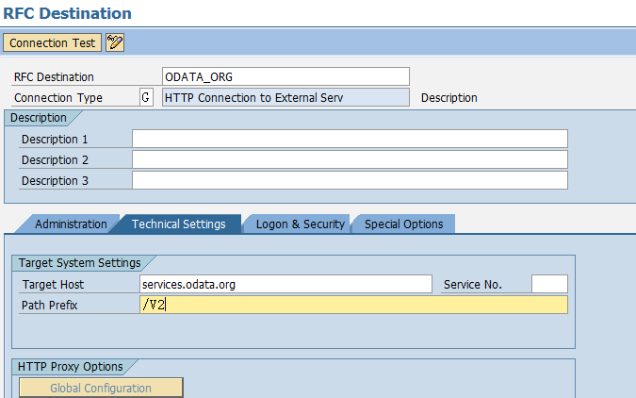Click the Description group box header
Image resolution: width=636 pixels, height=398 pixels.
point(39,118)
